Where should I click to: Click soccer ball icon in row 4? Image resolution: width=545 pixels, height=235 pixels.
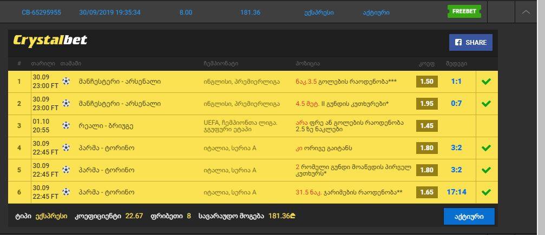pyautogui.click(x=66, y=147)
